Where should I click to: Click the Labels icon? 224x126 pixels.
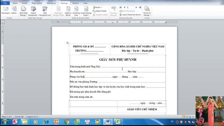click(x=14, y=10)
